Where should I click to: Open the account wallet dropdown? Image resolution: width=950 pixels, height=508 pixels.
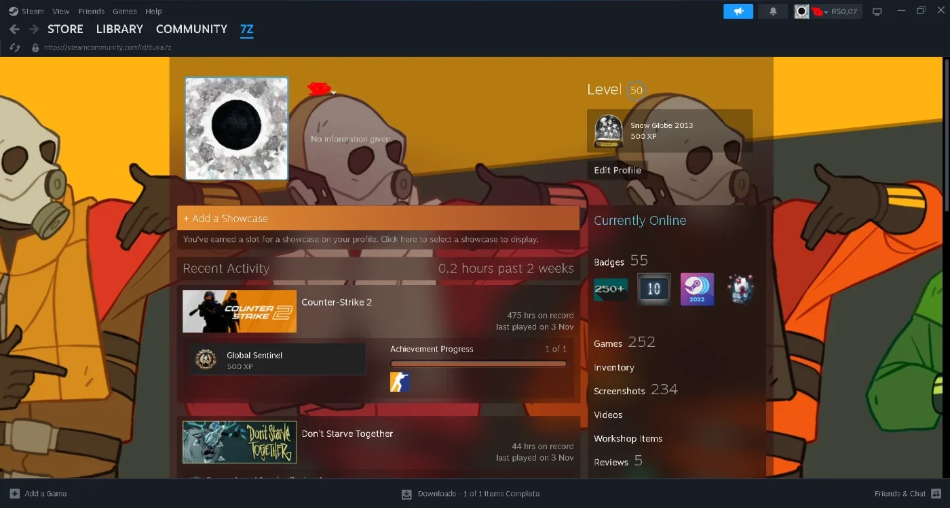point(837,12)
